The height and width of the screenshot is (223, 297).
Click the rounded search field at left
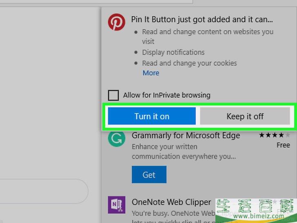coord(44,191)
